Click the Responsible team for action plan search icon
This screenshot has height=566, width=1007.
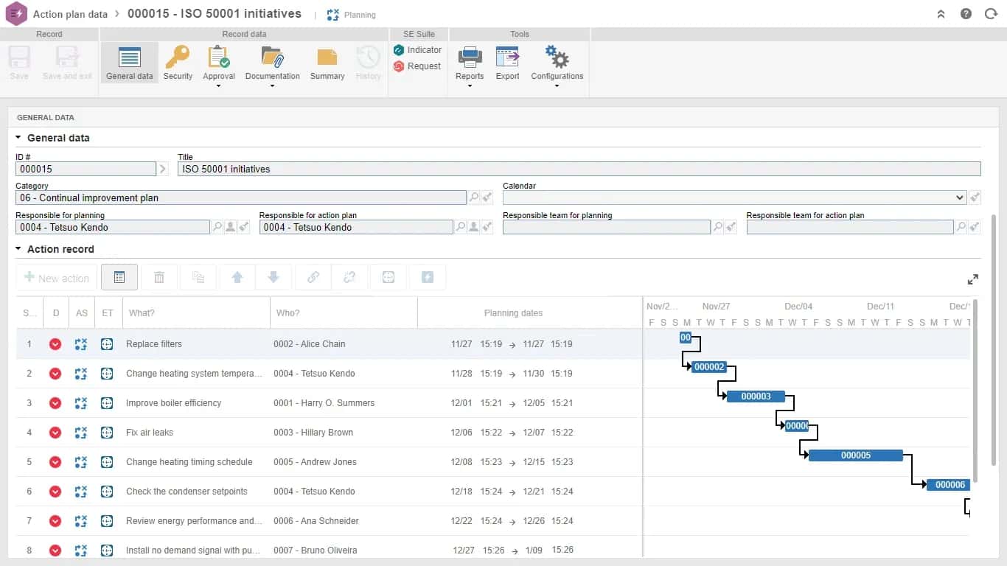(961, 227)
